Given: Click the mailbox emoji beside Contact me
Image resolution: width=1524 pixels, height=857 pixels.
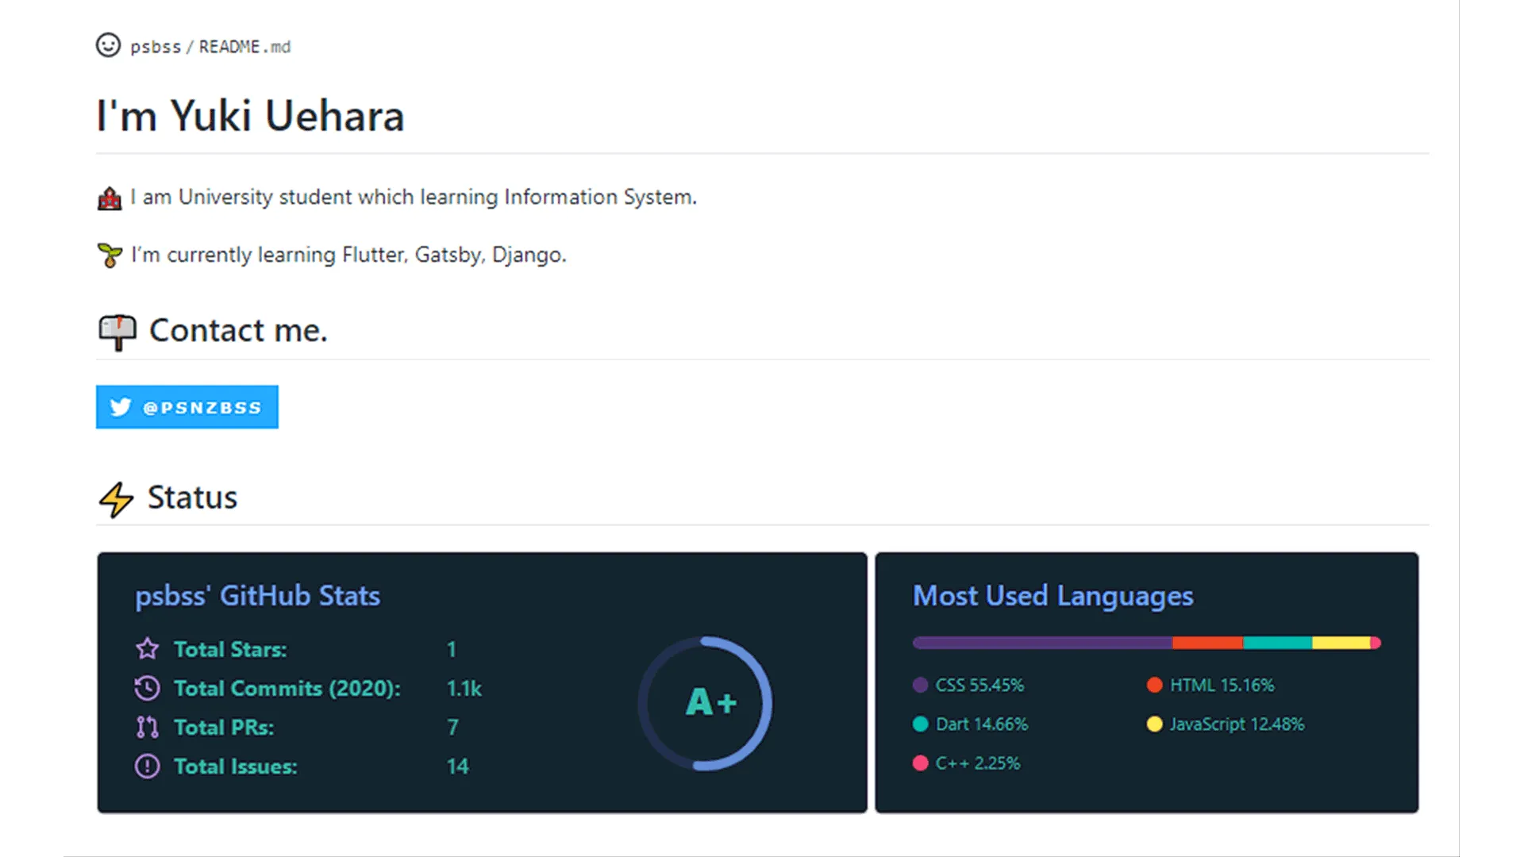Looking at the screenshot, I should coord(117,332).
